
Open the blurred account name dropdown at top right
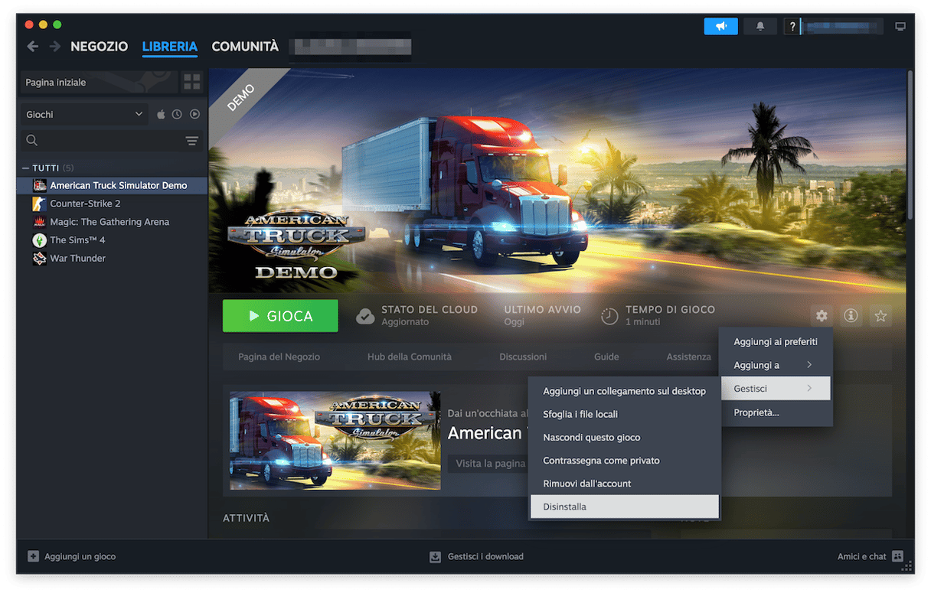tap(842, 27)
